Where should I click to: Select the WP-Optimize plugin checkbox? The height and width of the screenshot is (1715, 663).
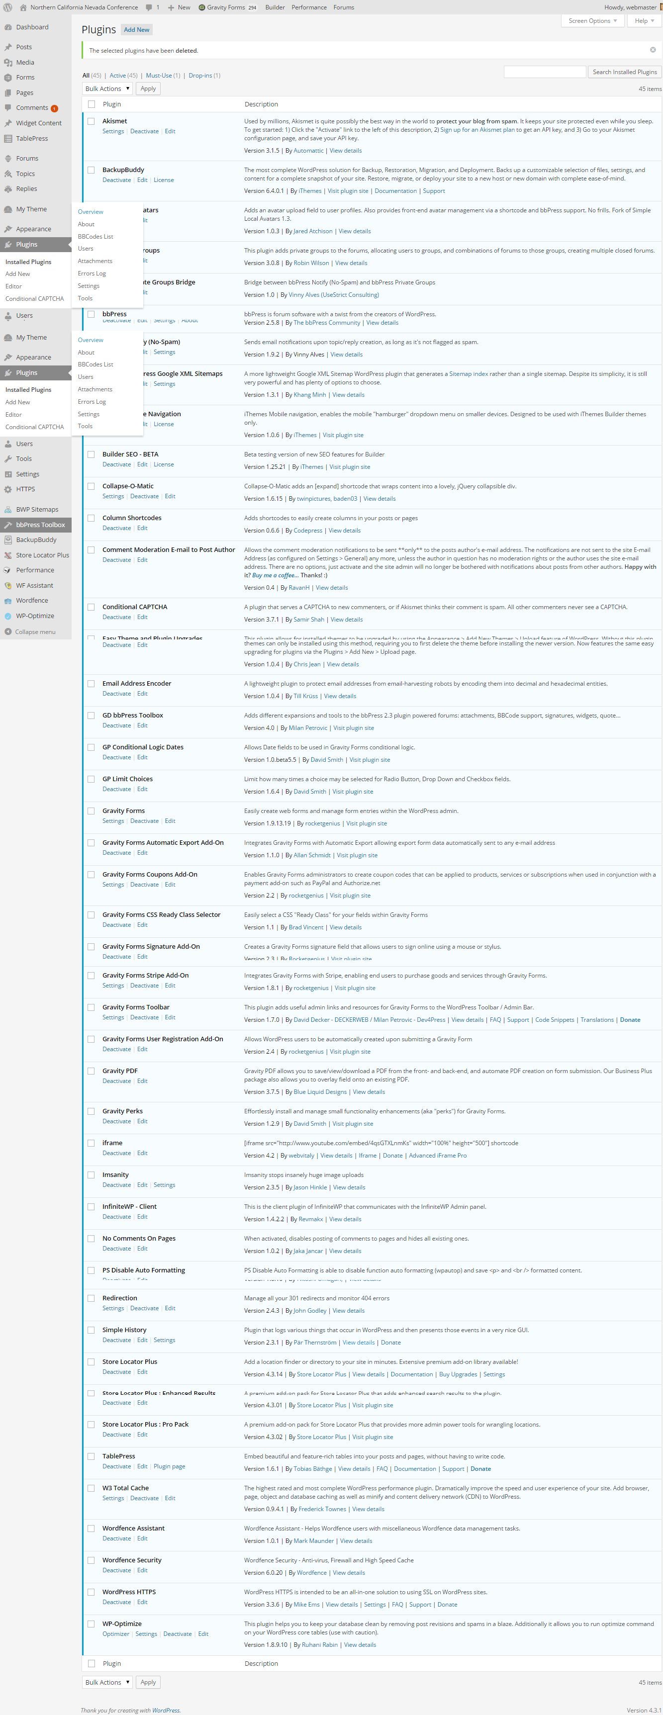pyautogui.click(x=91, y=1623)
